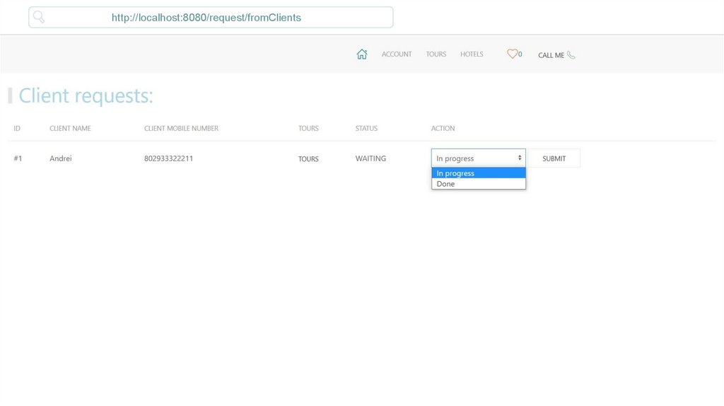Click the CLIENT NAME column header
Image resolution: width=724 pixels, height=406 pixels.
tap(70, 129)
